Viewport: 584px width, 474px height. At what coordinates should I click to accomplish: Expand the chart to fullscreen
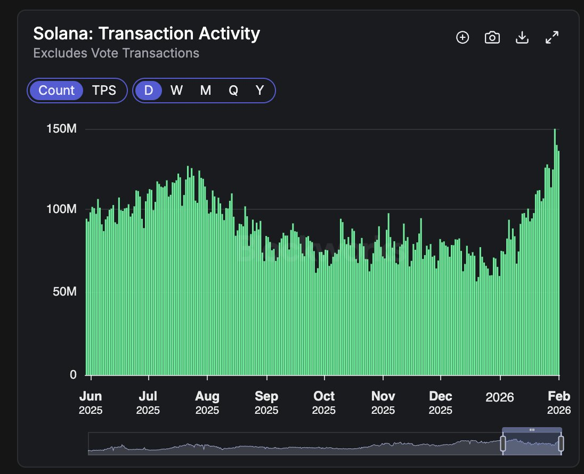[x=552, y=37]
